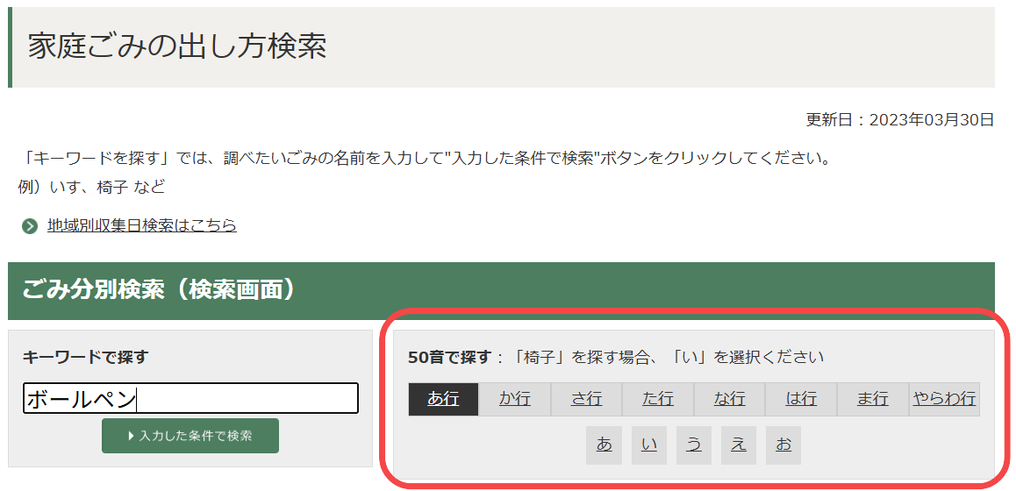
Task: Choose the た行 tab
Action: coord(658,399)
